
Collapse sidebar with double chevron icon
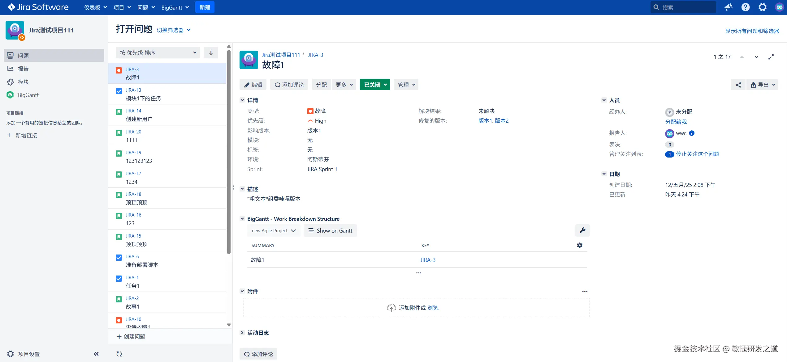[x=96, y=354]
